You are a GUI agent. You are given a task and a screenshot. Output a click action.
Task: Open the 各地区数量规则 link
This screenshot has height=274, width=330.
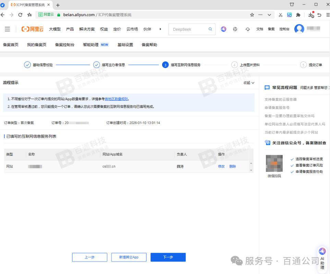pyautogui.click(x=117, y=99)
